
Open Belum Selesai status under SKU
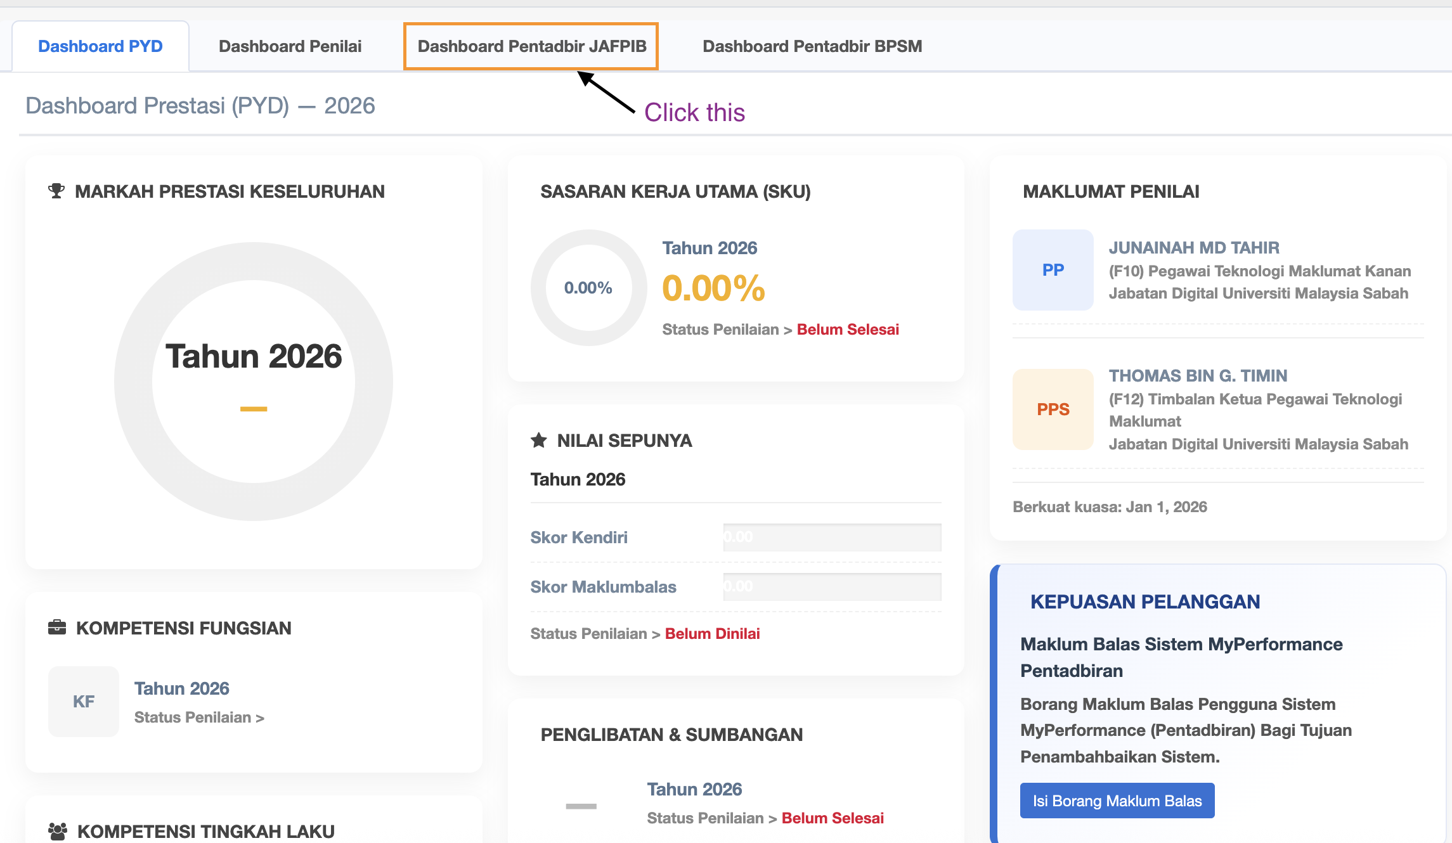click(x=847, y=330)
